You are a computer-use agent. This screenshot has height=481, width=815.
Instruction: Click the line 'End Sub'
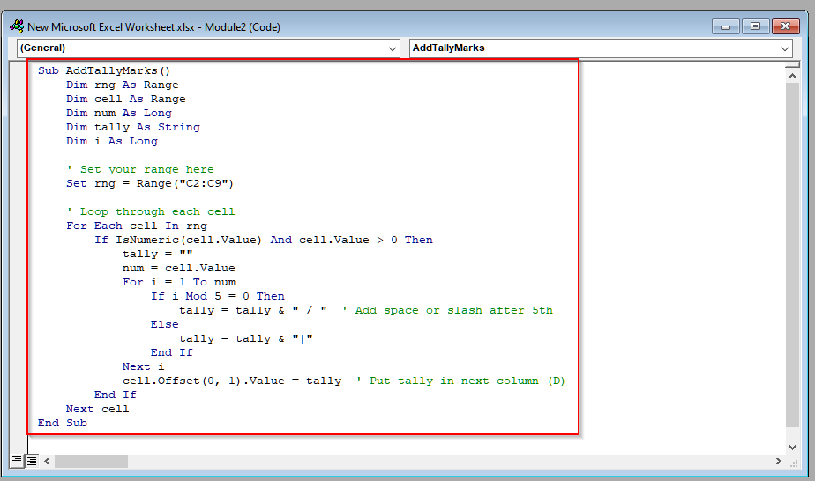click(x=63, y=423)
